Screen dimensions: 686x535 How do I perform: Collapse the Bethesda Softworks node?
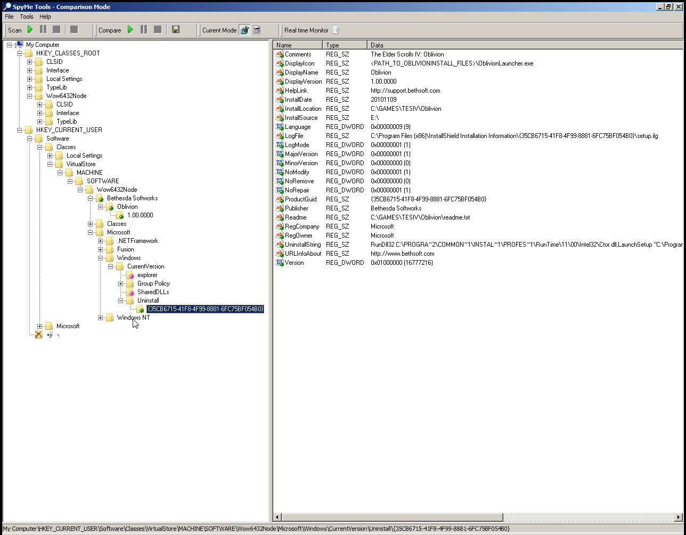coord(91,198)
